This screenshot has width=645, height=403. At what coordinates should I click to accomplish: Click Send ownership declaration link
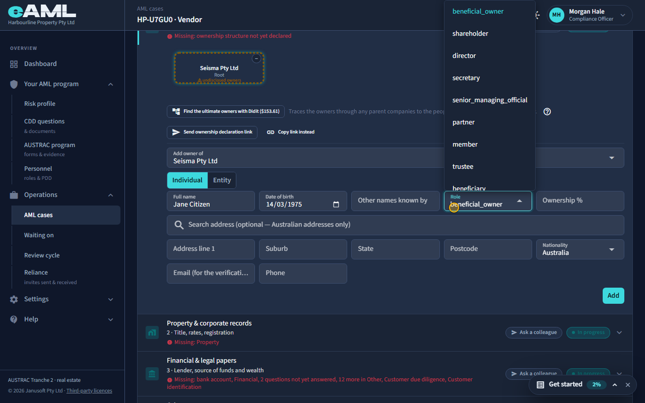coord(212,132)
